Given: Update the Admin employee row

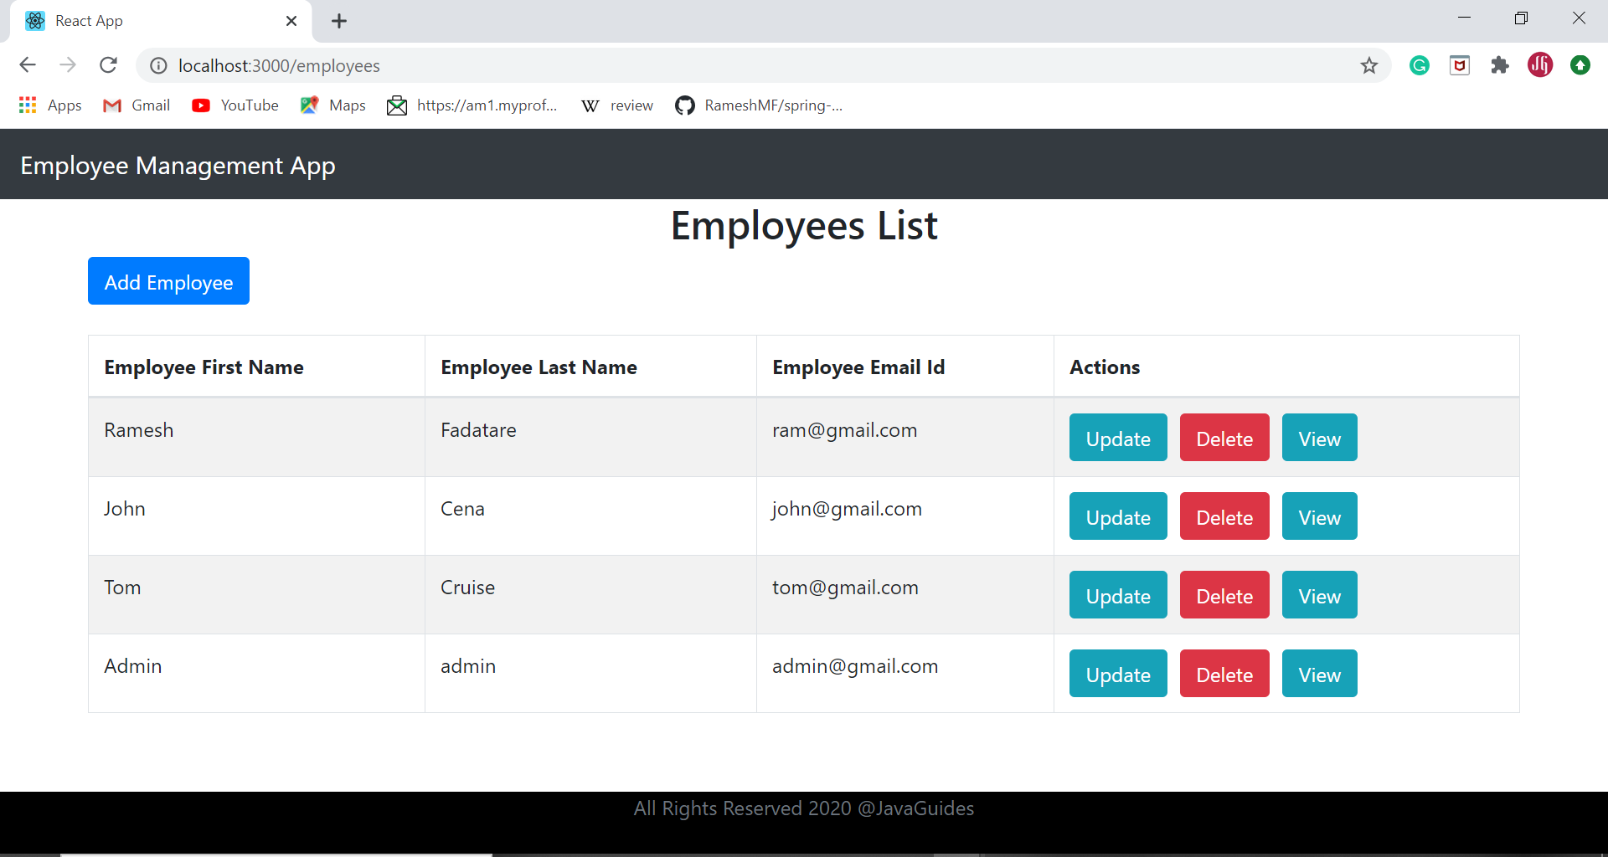Looking at the screenshot, I should [1118, 674].
